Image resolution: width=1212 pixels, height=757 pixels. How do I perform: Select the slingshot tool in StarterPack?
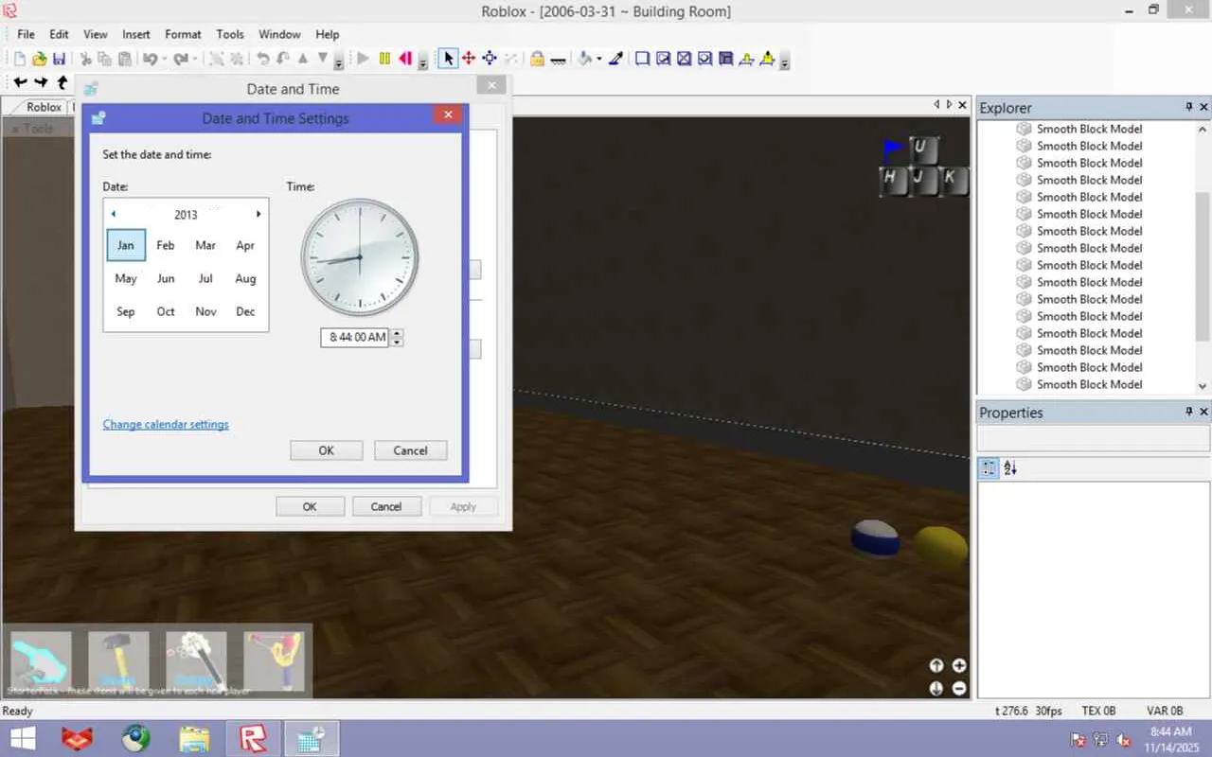(x=274, y=661)
